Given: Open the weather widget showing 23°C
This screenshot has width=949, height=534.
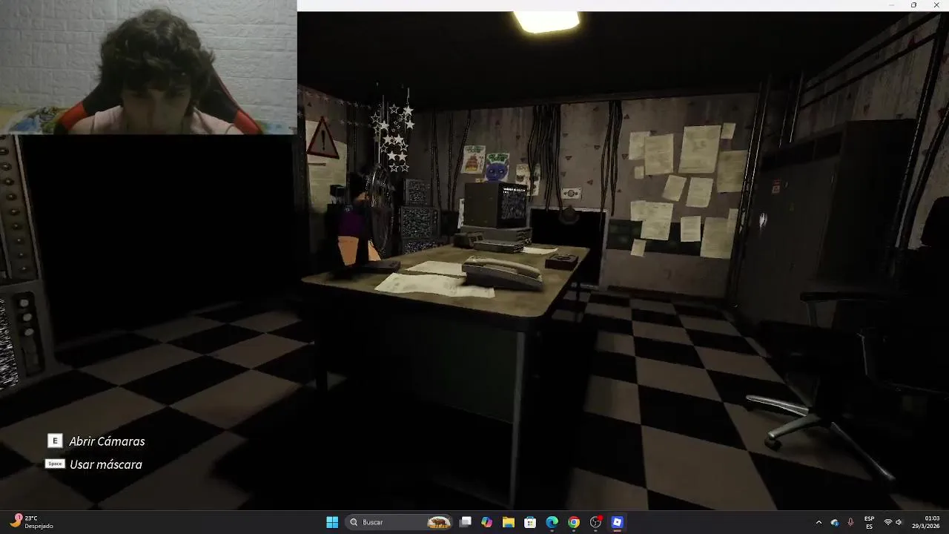Looking at the screenshot, I should 32,522.
